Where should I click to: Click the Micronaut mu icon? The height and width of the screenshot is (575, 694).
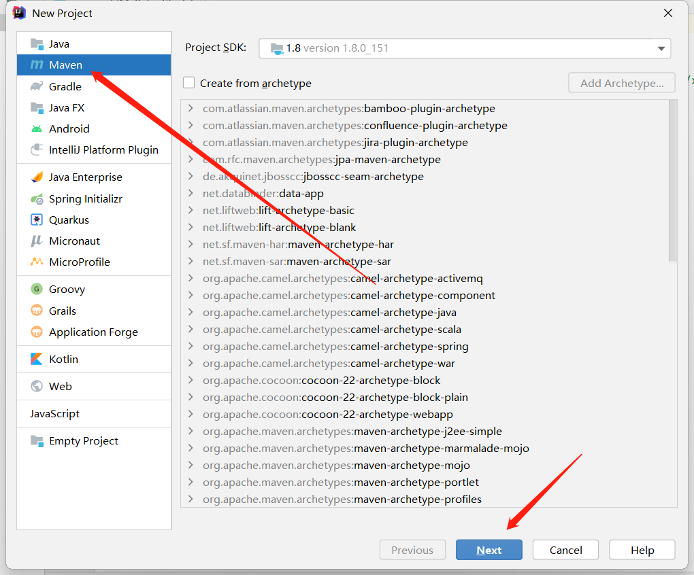37,241
